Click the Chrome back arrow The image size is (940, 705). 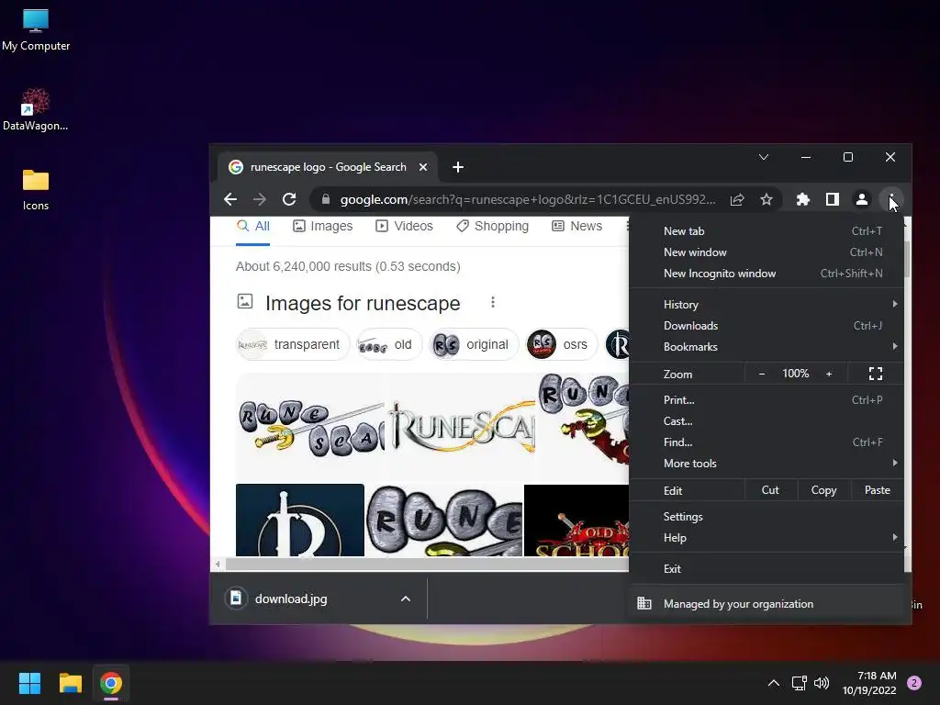coord(230,199)
